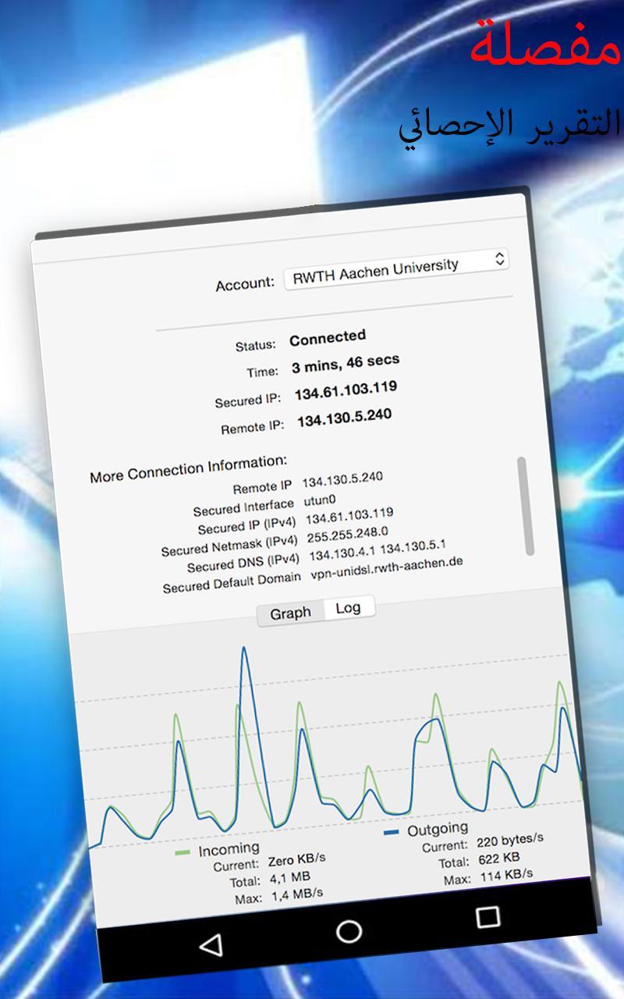This screenshot has height=999, width=624.
Task: Select small Remote IP value 134.130.5.240
Action: [342, 481]
